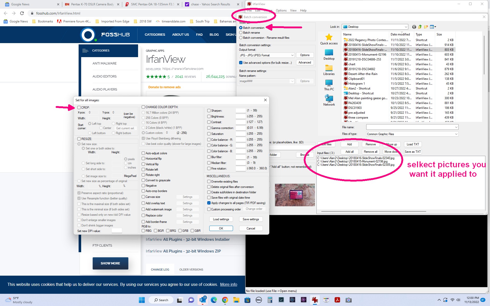Click the input files horizontal scrollbar

(x=373, y=211)
